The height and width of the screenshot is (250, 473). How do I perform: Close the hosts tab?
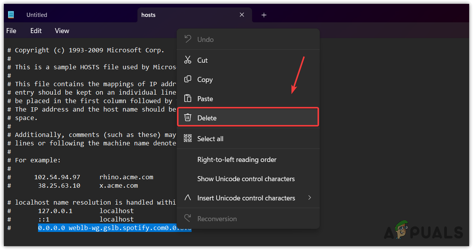(242, 15)
